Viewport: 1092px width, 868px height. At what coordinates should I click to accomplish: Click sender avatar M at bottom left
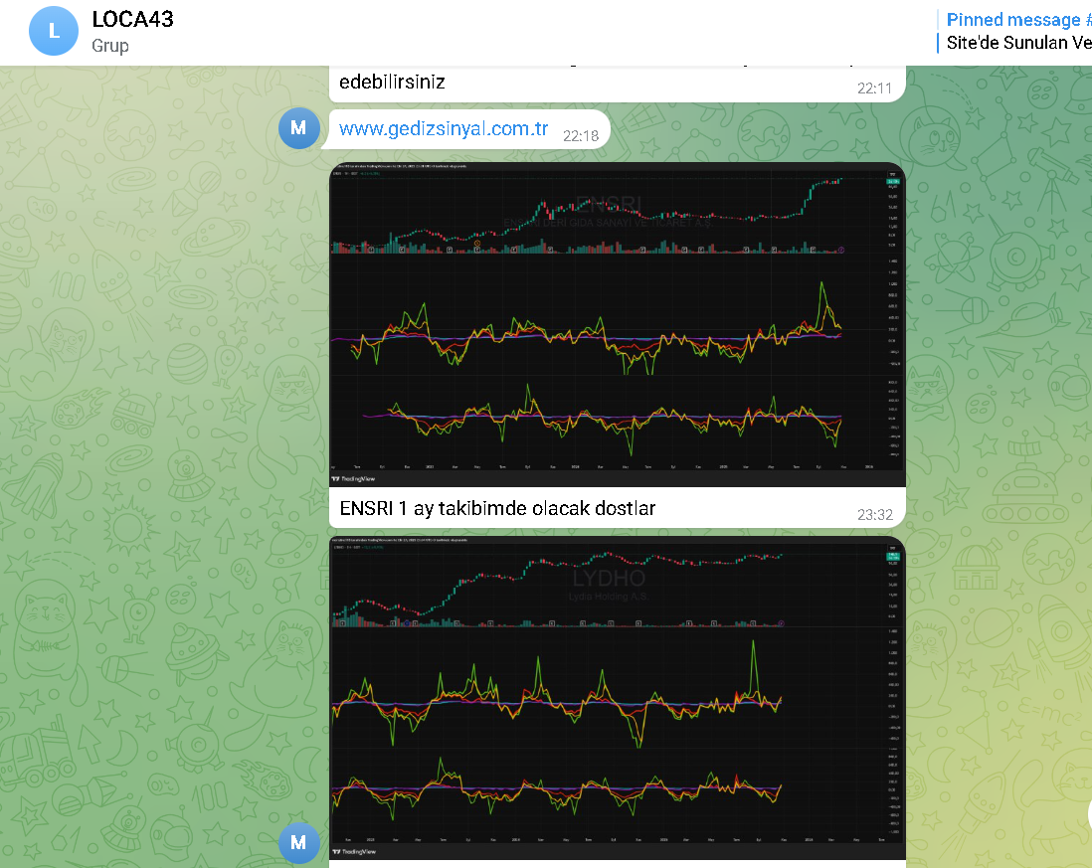pos(299,843)
